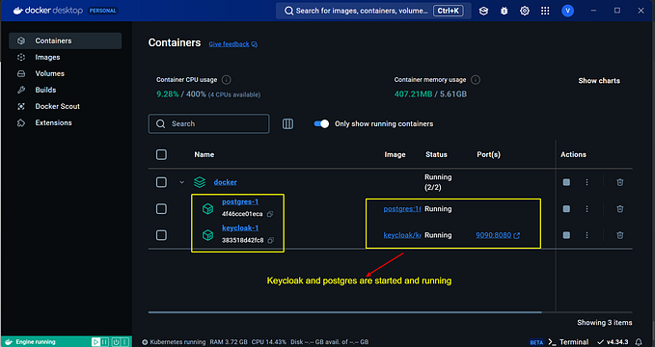This screenshot has height=347, width=655.
Task: Click the containers Search field
Action: [x=209, y=123]
